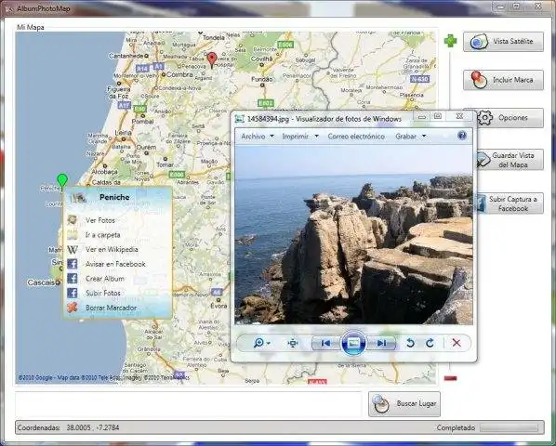Click the red minus zoom-out icon
556x446 pixels.
click(x=450, y=378)
